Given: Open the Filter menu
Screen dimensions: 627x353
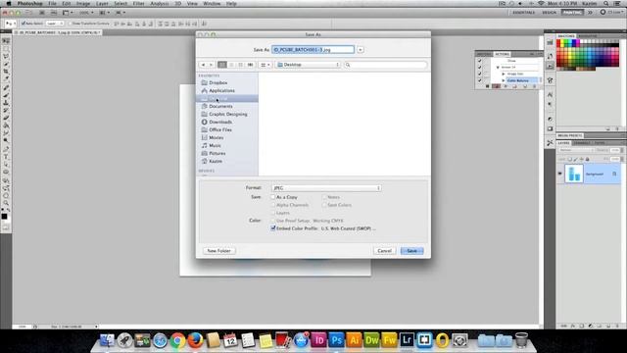Looking at the screenshot, I should 138,4.
